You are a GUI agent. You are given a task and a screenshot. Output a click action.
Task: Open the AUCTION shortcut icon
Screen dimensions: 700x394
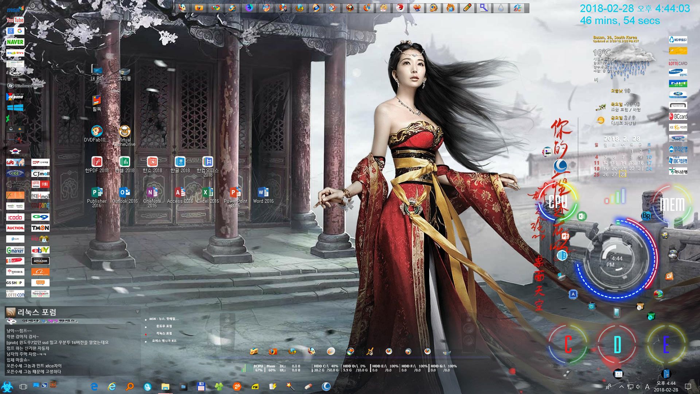(15, 228)
